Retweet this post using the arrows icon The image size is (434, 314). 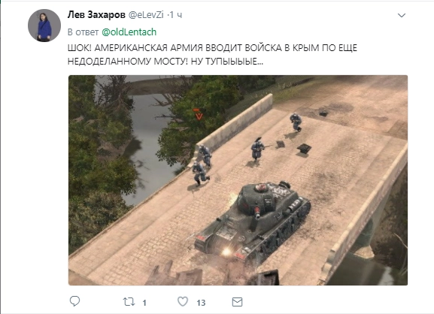129,302
